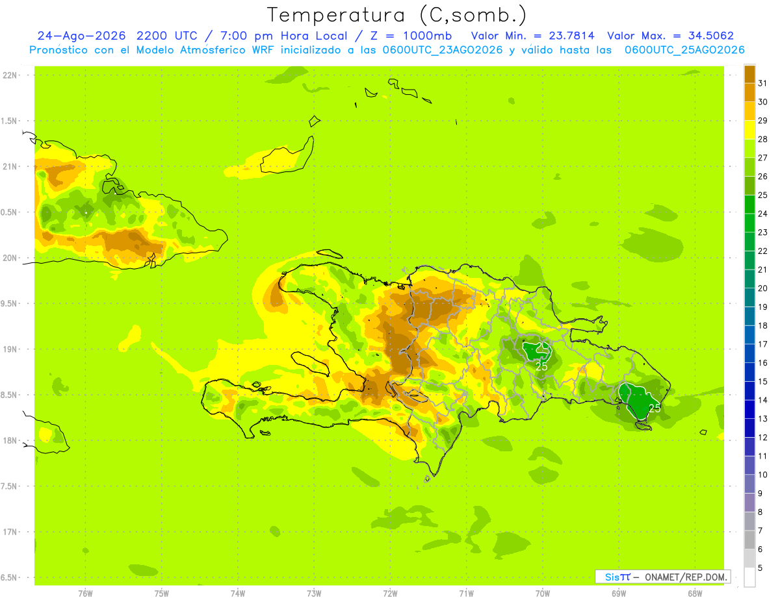Click the '73W' longitude label
This screenshot has height=602, width=780.
(314, 594)
